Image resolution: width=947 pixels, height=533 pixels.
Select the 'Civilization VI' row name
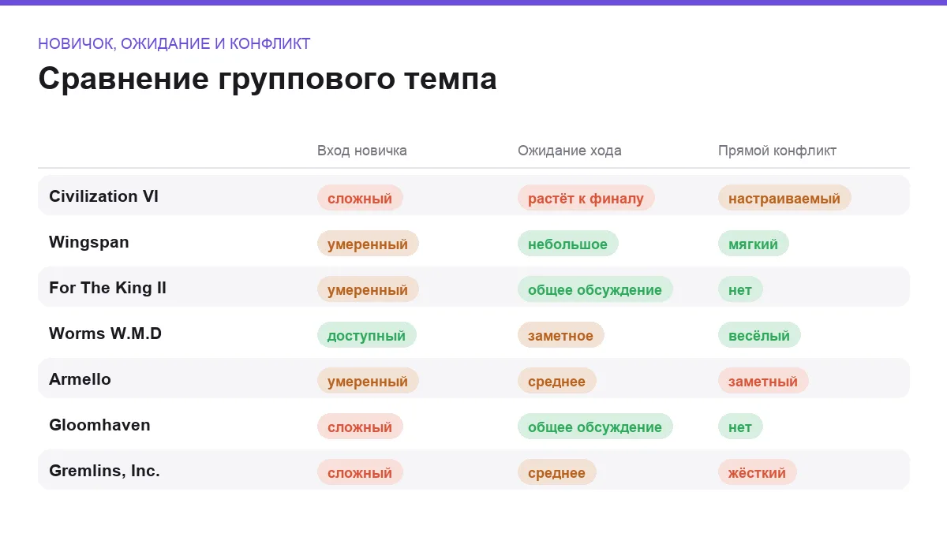point(103,196)
